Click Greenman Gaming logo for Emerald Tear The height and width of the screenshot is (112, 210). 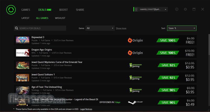pyautogui.click(x=135, y=65)
